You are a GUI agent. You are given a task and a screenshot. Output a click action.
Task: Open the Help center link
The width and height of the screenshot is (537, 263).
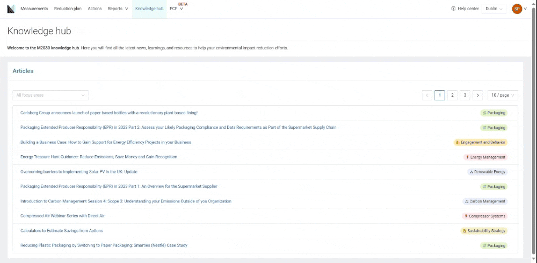[x=468, y=9]
